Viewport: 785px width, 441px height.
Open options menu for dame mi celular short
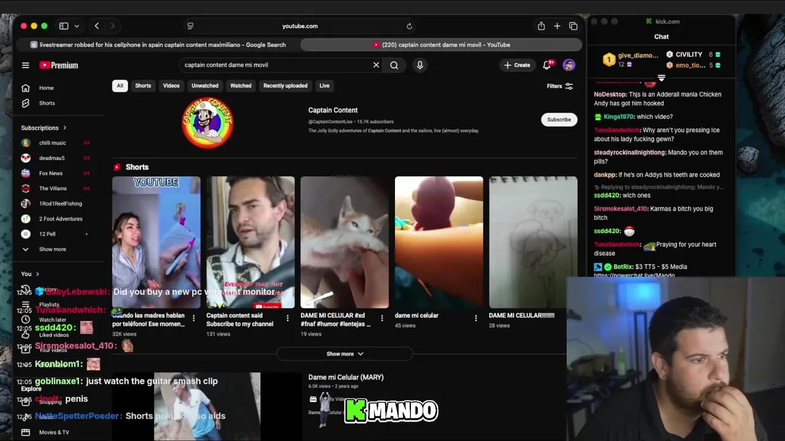click(x=476, y=318)
